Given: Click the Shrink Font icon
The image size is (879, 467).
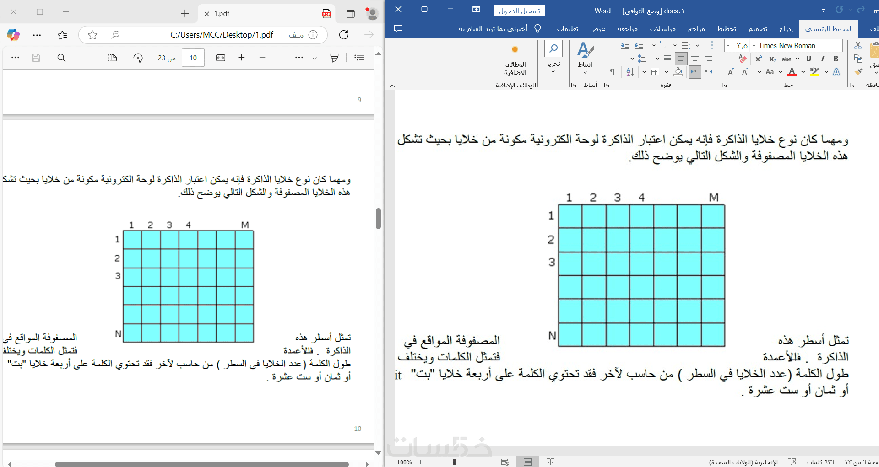Looking at the screenshot, I should [x=731, y=72].
